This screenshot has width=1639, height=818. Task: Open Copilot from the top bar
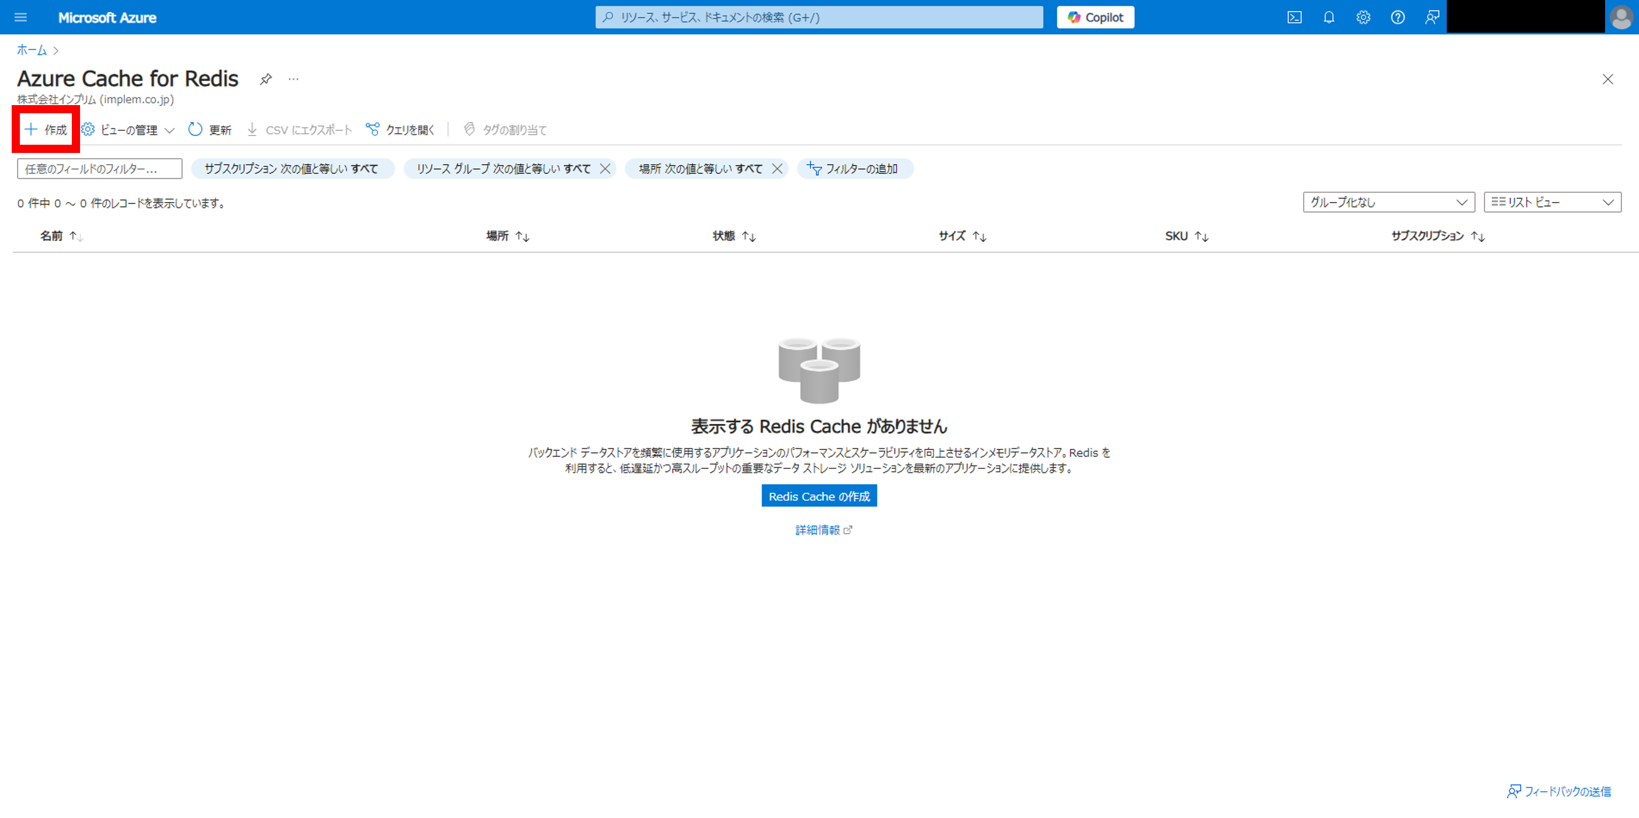pos(1095,17)
